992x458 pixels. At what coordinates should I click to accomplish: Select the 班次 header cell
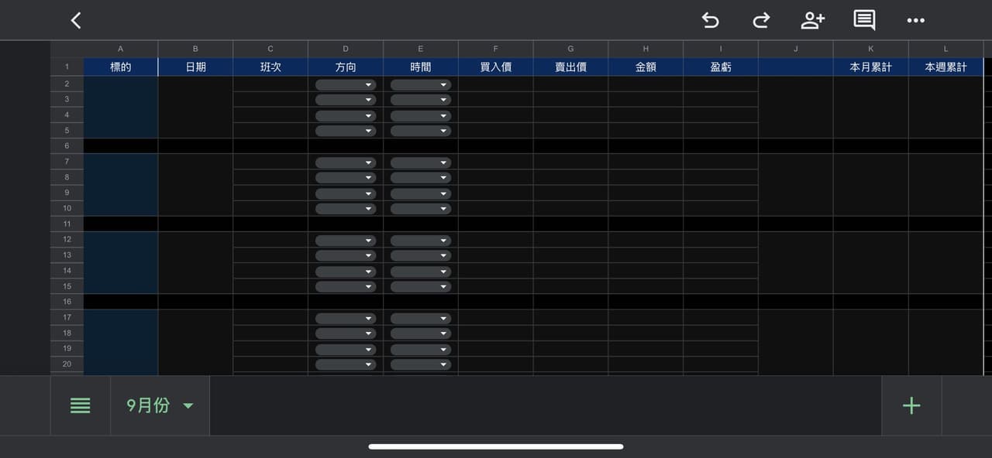(270, 67)
